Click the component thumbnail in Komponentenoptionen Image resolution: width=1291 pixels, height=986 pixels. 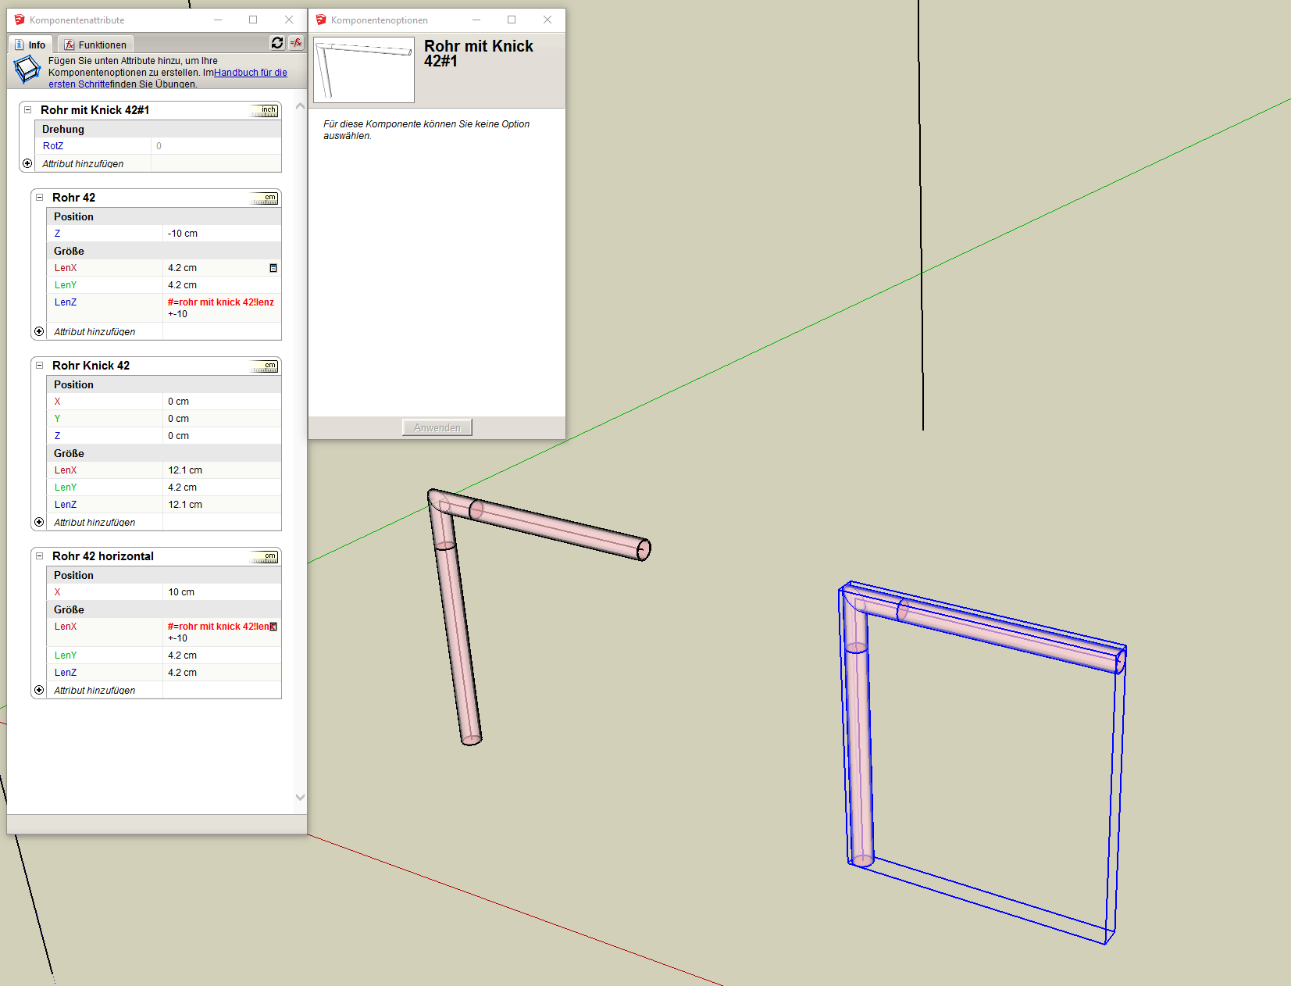point(364,70)
